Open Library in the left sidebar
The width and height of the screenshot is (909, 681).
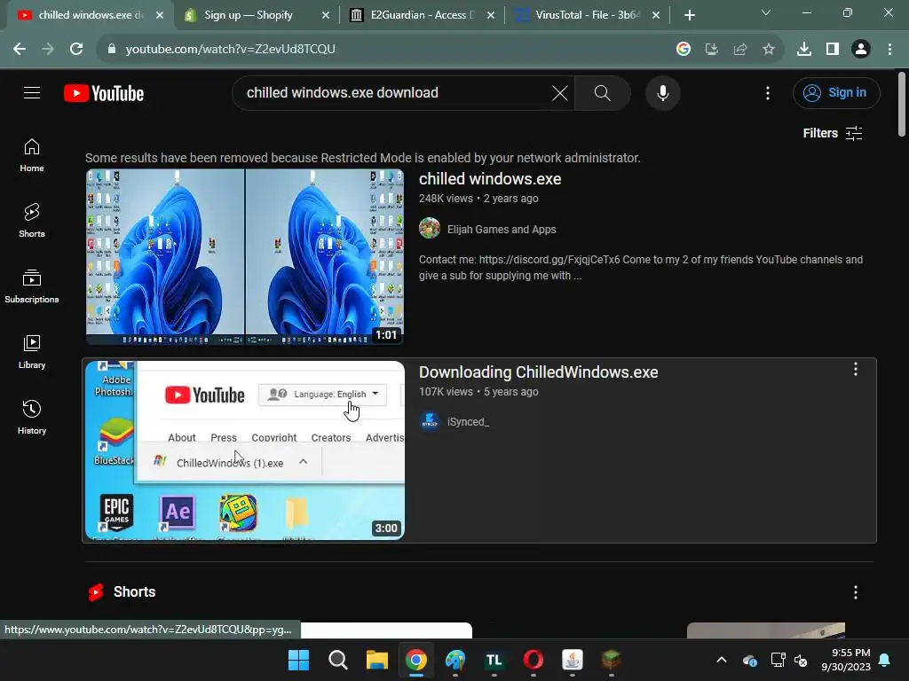(32, 351)
